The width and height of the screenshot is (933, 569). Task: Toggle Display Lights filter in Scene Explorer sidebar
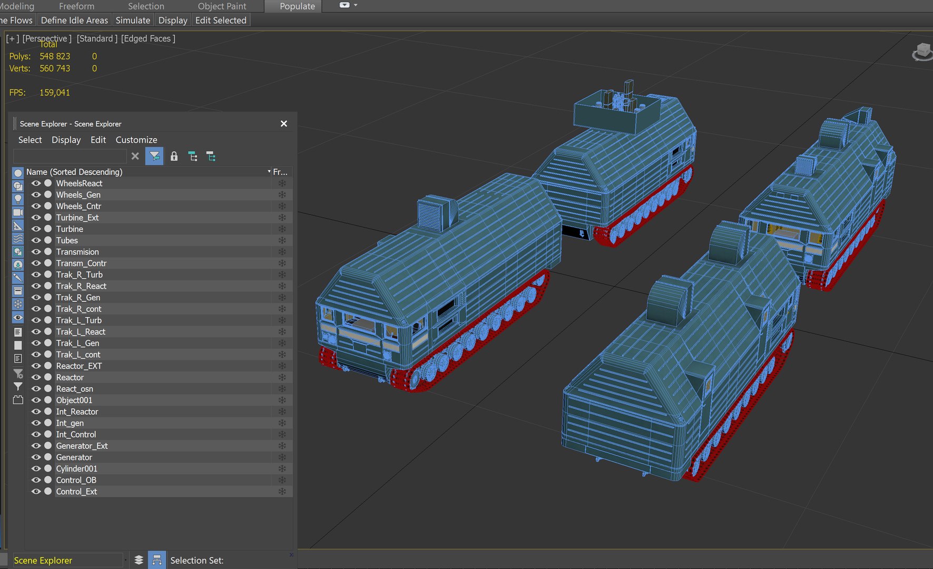point(18,199)
